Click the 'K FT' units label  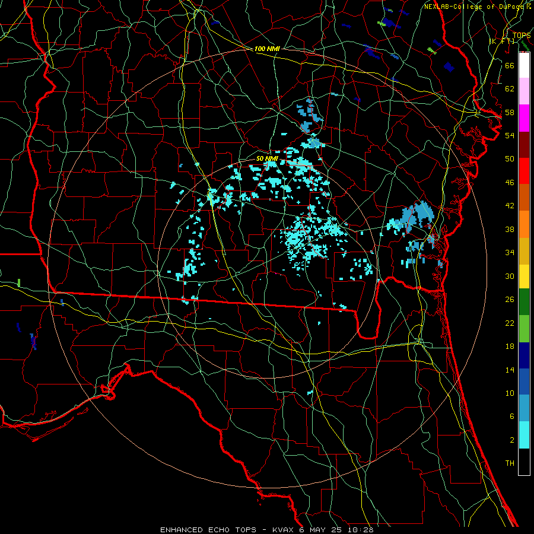(x=502, y=41)
